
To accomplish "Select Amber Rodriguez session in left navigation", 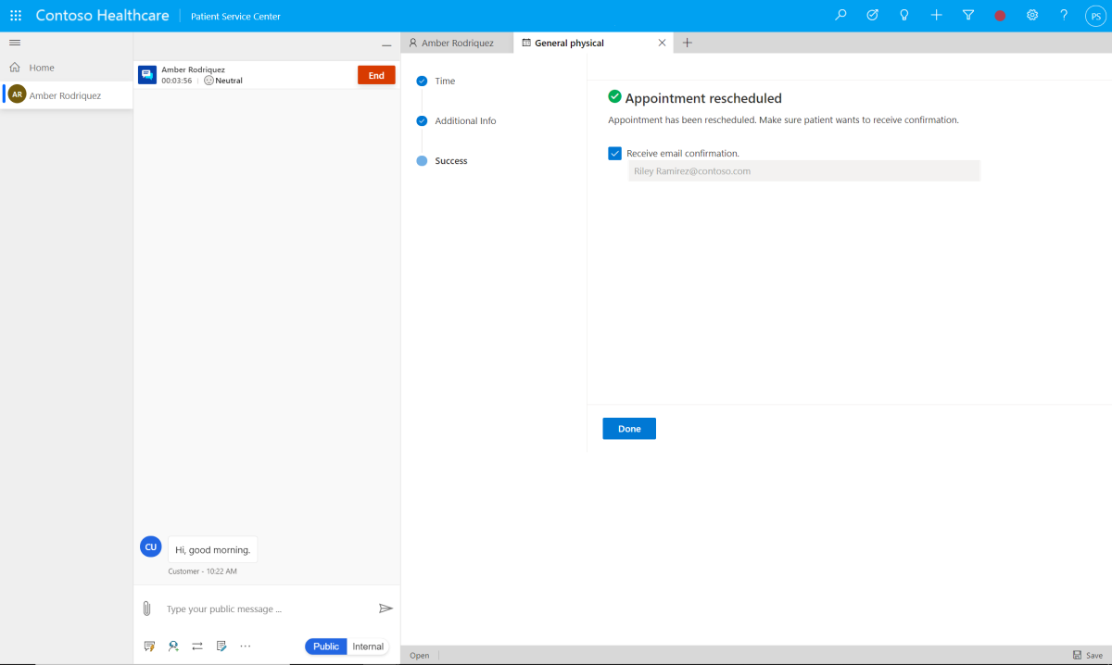I will (66, 94).
